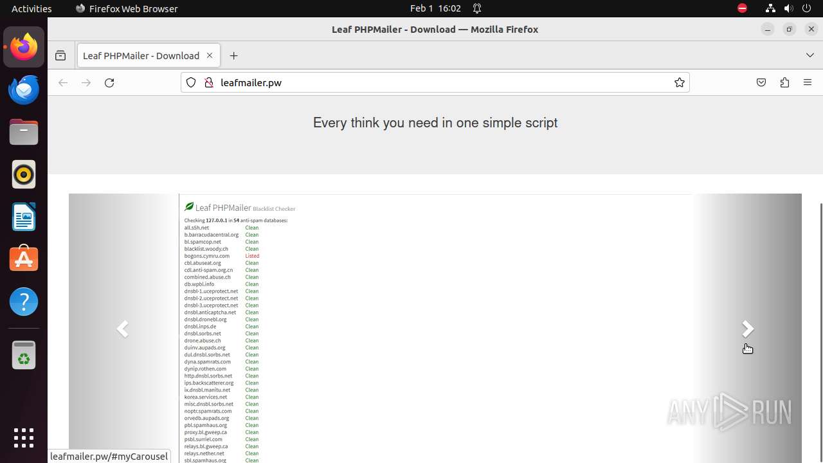823x463 pixels.
Task: Maximize the Firefox window
Action: pos(790,29)
